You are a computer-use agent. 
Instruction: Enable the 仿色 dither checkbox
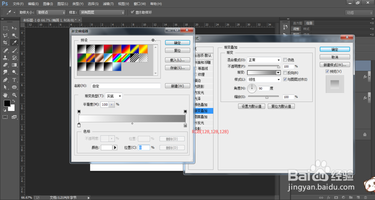pyautogui.click(x=285, y=60)
